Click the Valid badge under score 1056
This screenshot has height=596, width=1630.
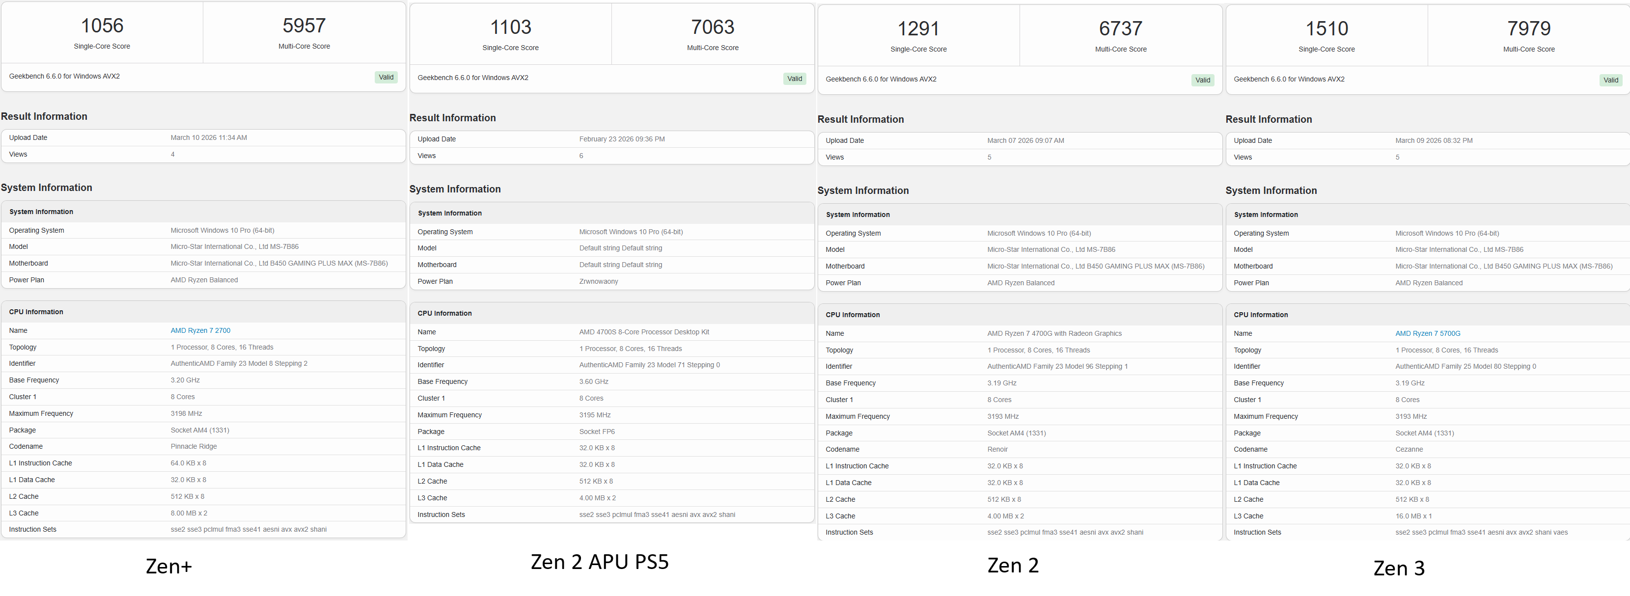[x=386, y=77]
